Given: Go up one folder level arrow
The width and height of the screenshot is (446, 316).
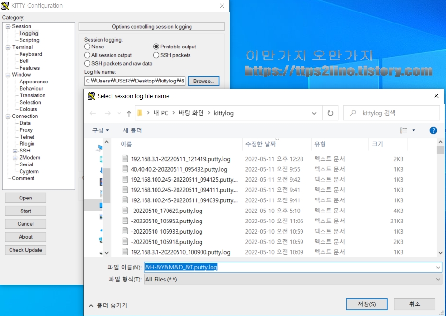Looking at the screenshot, I should [129, 114].
